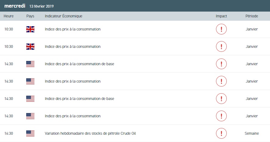The height and width of the screenshot is (142, 270).
Task: Click the 'Semaine' period cell
Action: pos(252,133)
